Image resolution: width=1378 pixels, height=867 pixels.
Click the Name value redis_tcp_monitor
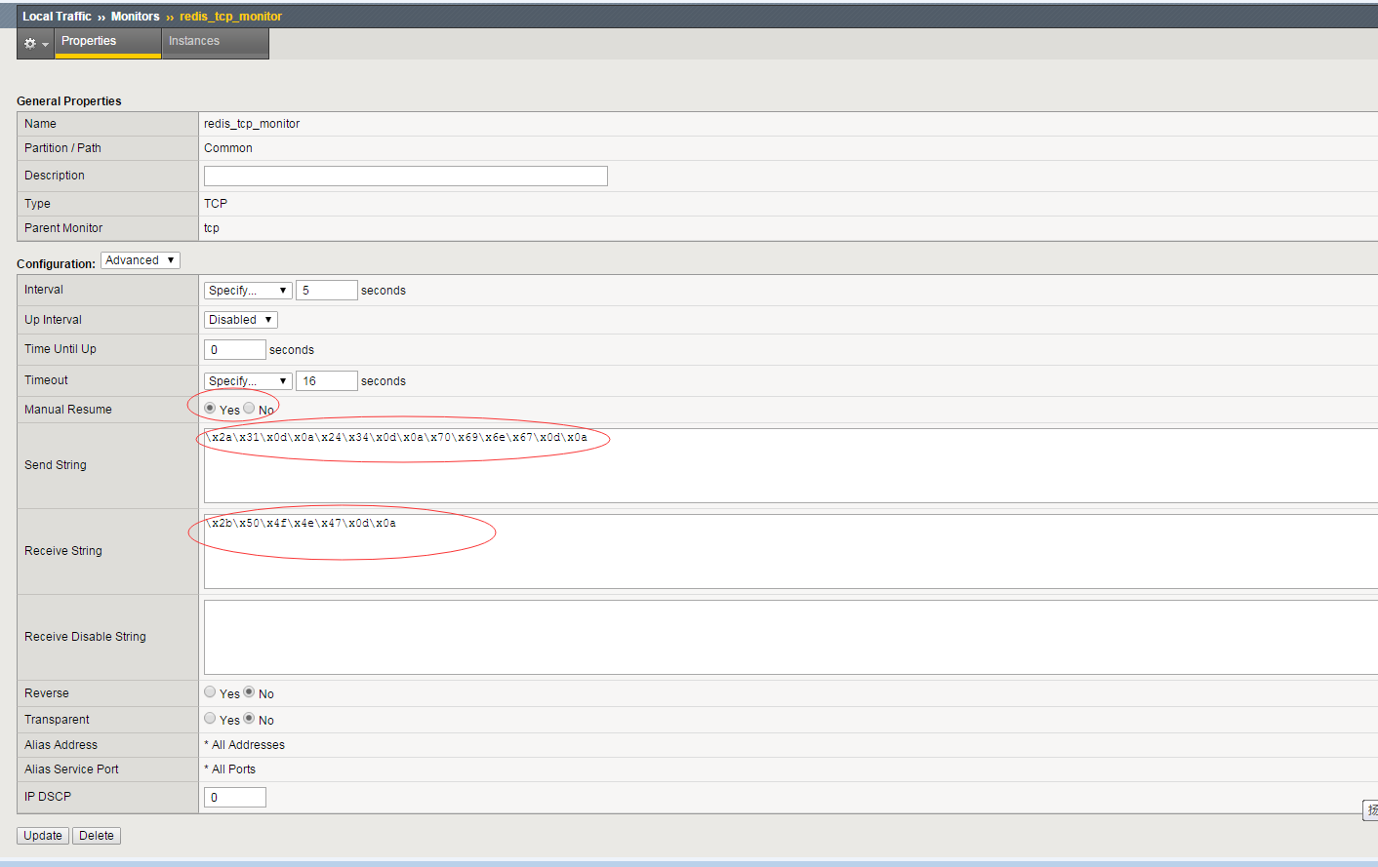pyautogui.click(x=252, y=124)
